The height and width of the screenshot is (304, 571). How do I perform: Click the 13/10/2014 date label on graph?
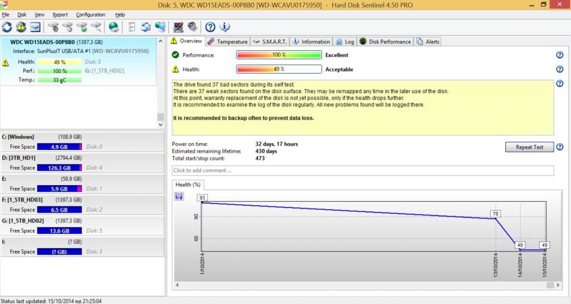click(496, 265)
